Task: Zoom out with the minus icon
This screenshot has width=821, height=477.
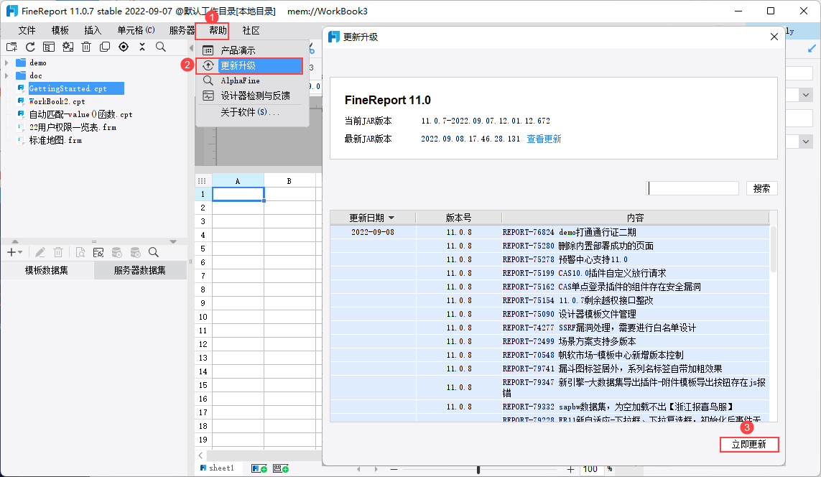Action: [x=394, y=469]
